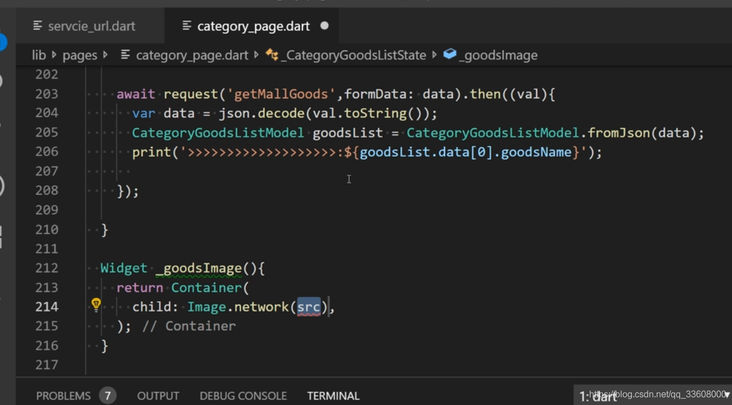Click the // Container closing comment
Screen dimensions: 732x405
(189, 326)
